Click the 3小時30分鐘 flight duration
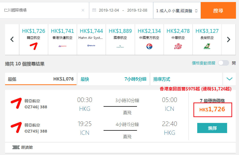The image size is (239, 155). pyautogui.click(x=127, y=100)
